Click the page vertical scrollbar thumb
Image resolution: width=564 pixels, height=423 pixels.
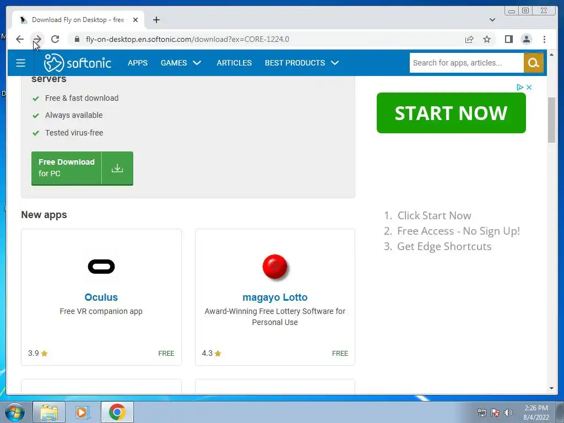pyautogui.click(x=551, y=120)
